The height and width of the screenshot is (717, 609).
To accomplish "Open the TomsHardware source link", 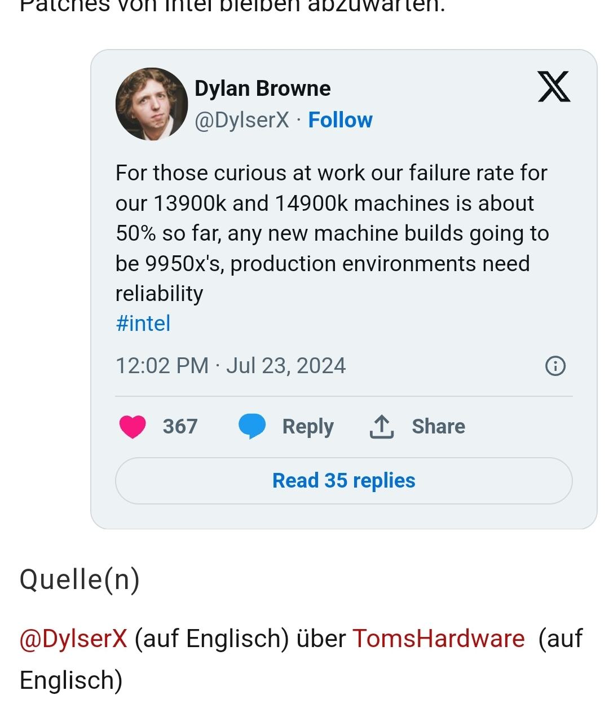I will tap(438, 639).
